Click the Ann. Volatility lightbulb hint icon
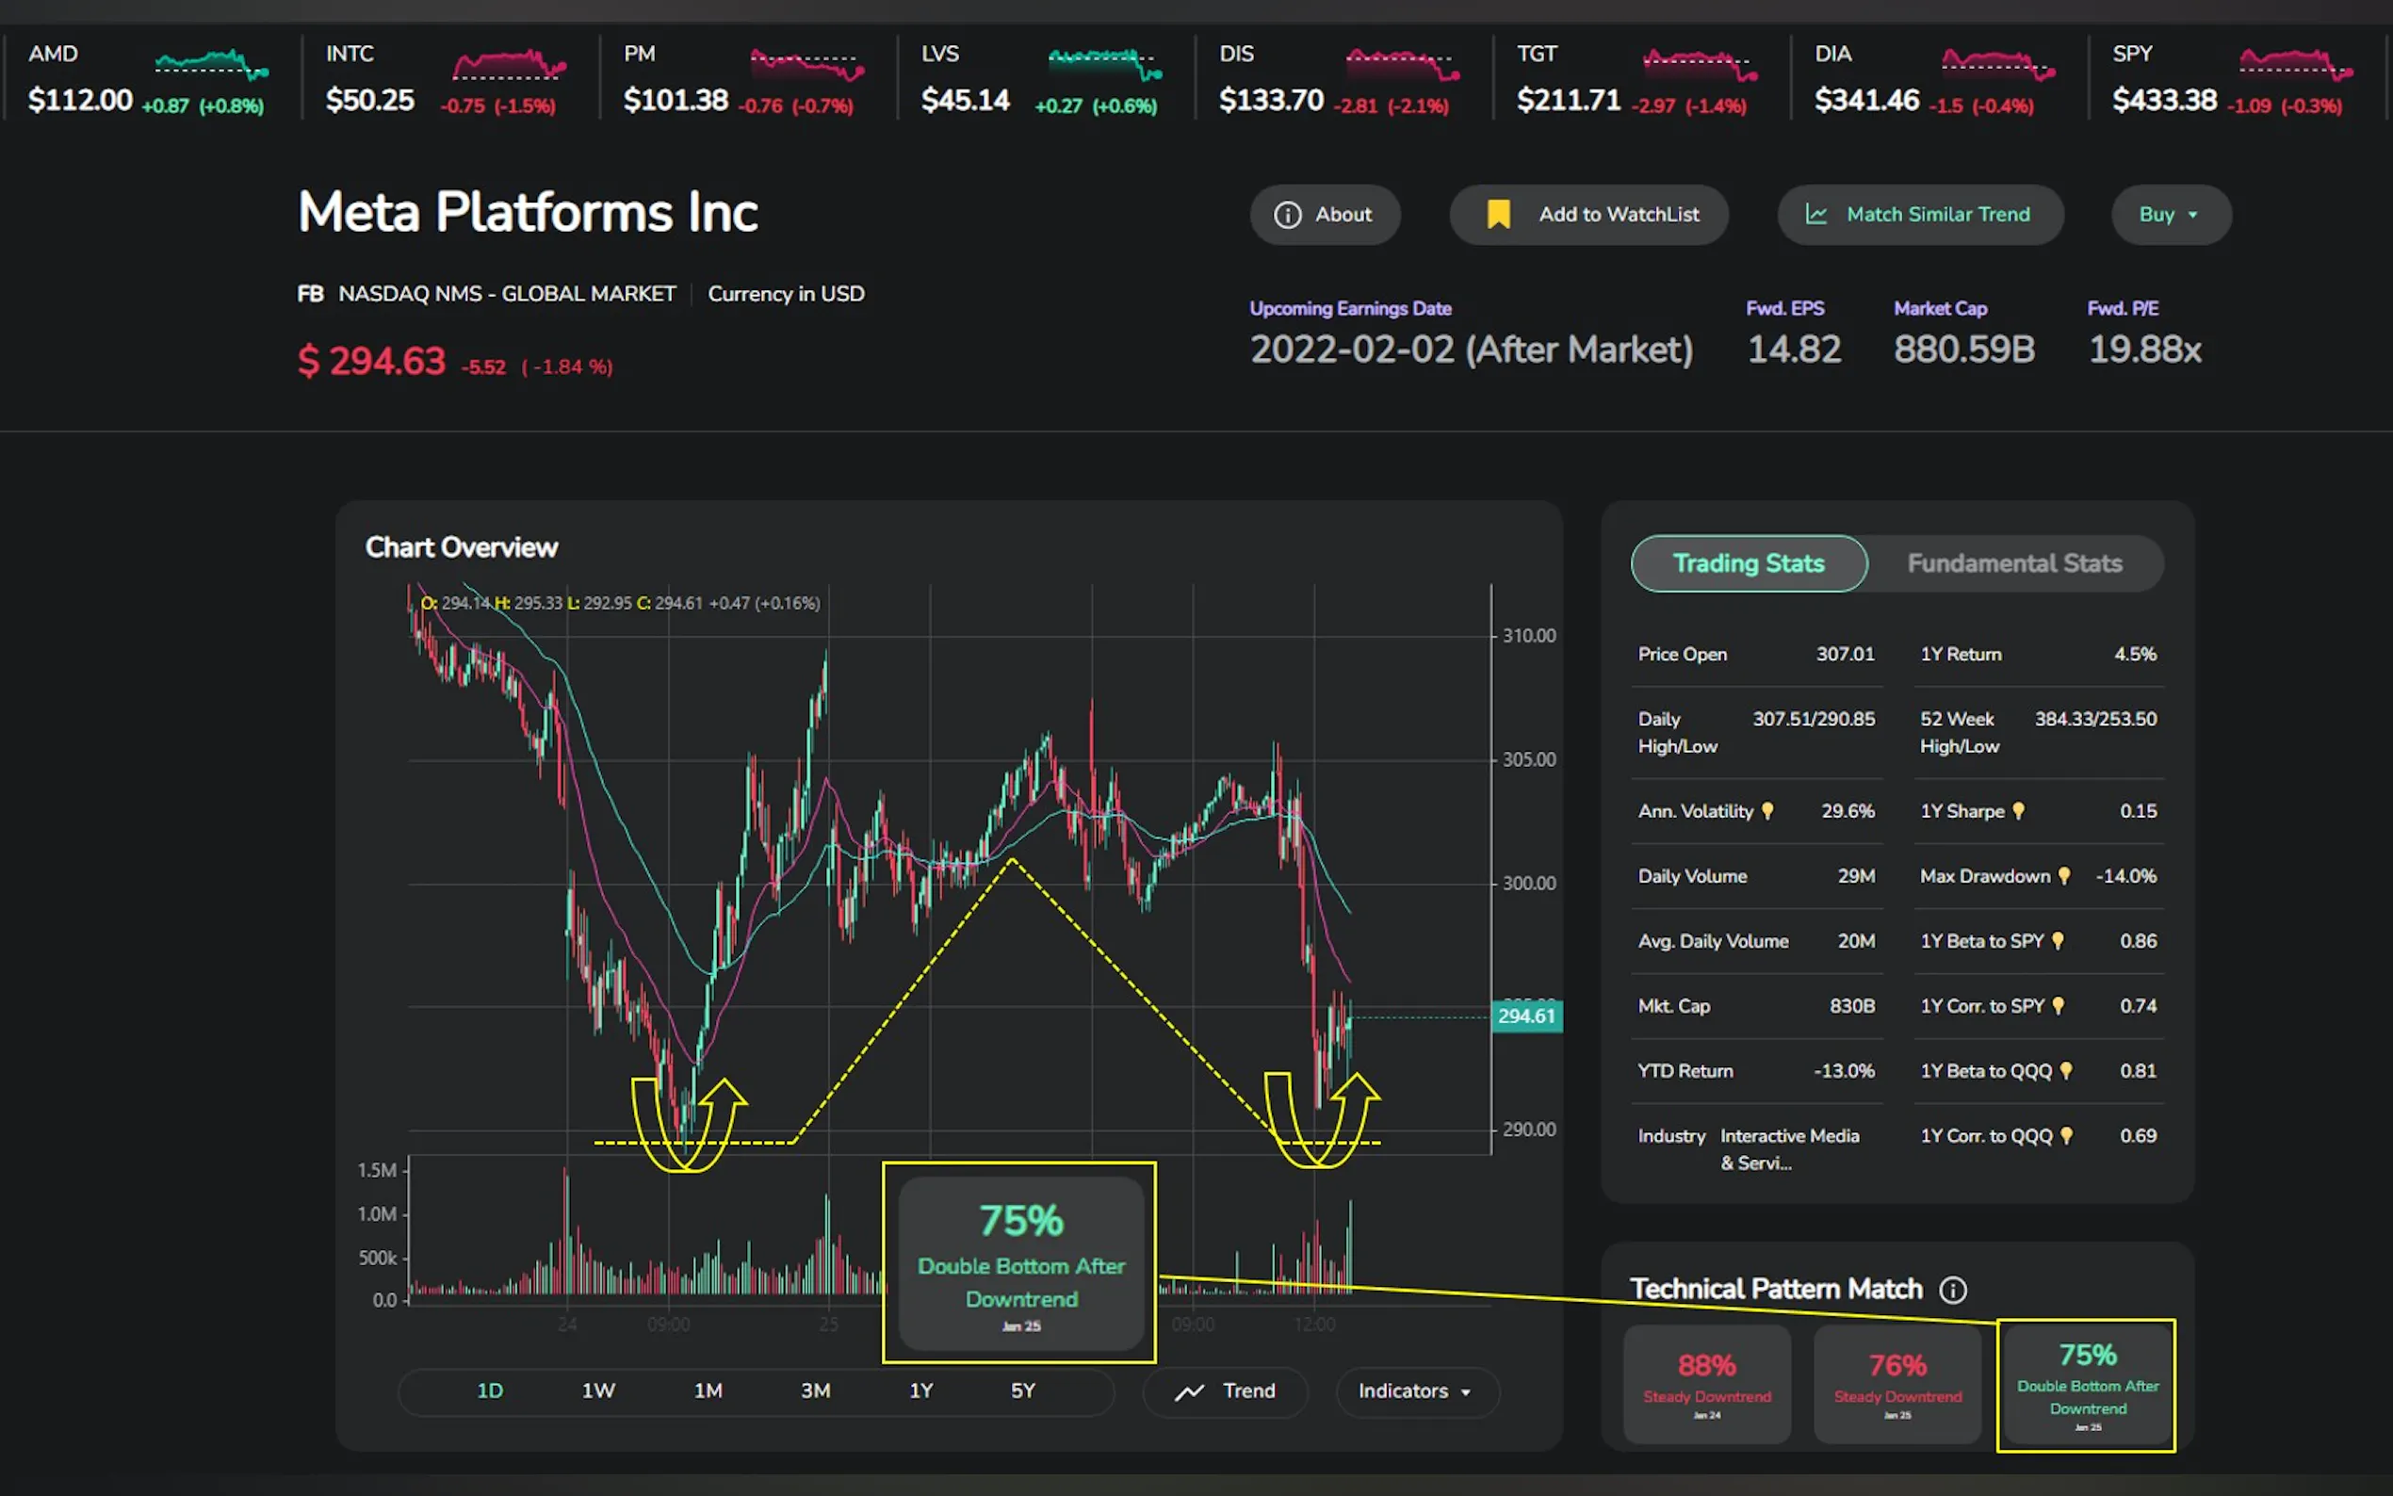 (x=1767, y=811)
